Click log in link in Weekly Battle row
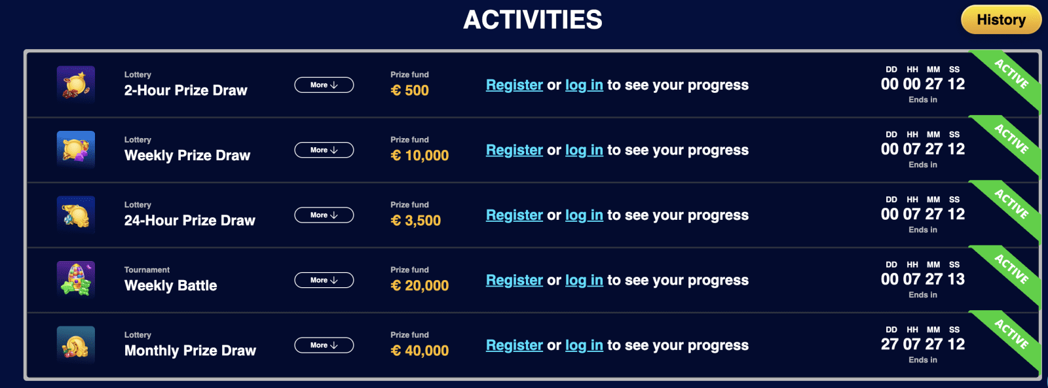The width and height of the screenshot is (1048, 388). coord(584,280)
